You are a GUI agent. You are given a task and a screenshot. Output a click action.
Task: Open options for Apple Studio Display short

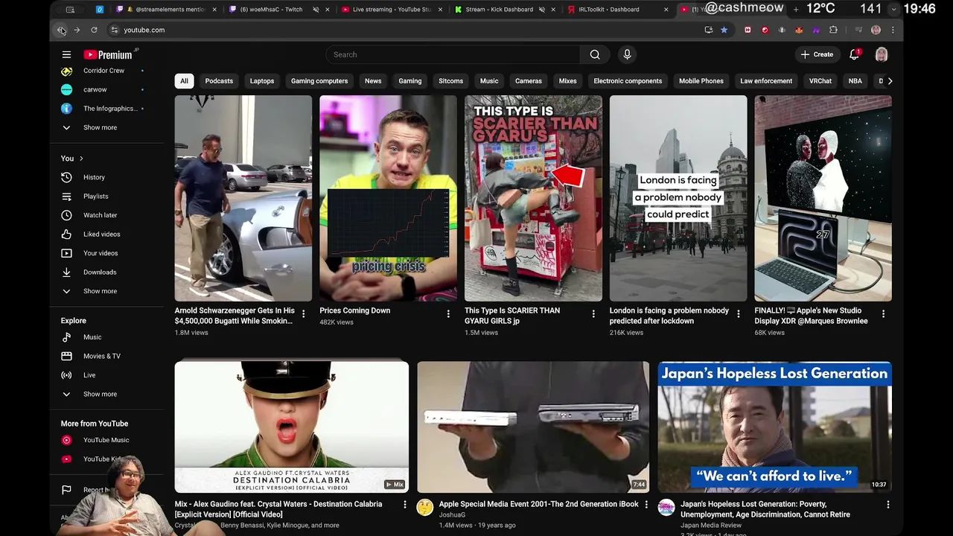(x=884, y=314)
